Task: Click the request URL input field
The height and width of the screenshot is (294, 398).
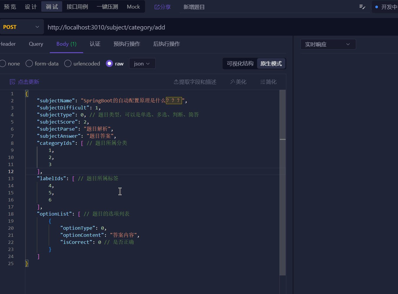Action: pos(221,27)
